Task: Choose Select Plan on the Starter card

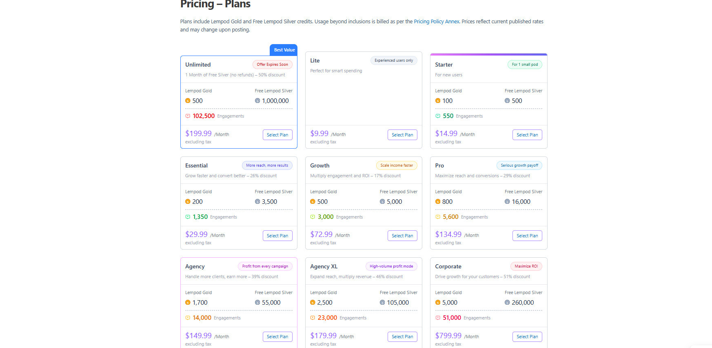Action: (527, 135)
